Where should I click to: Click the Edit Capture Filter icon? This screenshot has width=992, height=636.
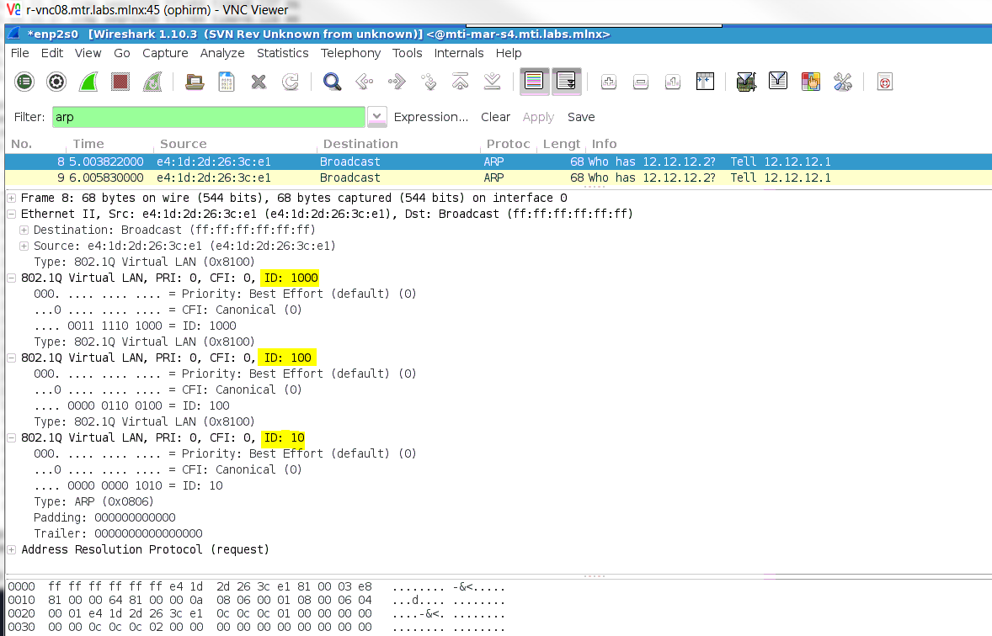coord(746,82)
